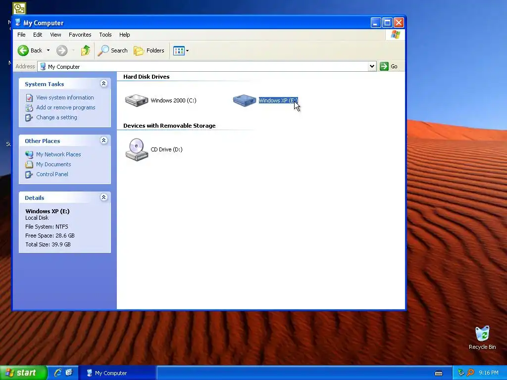Click the Windows 2000 (C:) label
The image size is (507, 380).
[x=173, y=100]
